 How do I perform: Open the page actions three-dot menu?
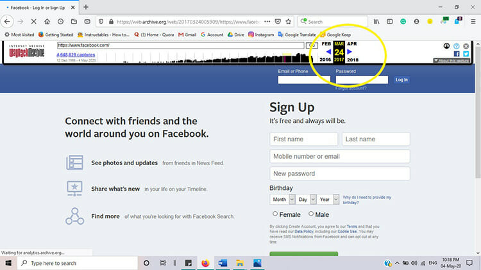click(267, 21)
